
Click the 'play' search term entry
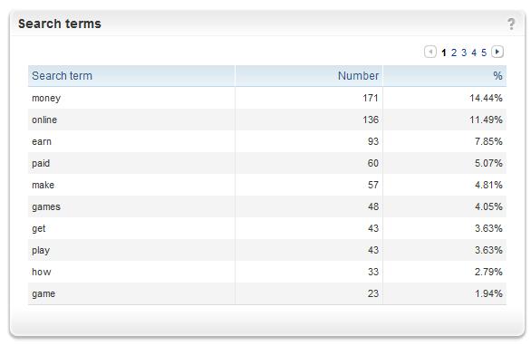click(x=41, y=250)
